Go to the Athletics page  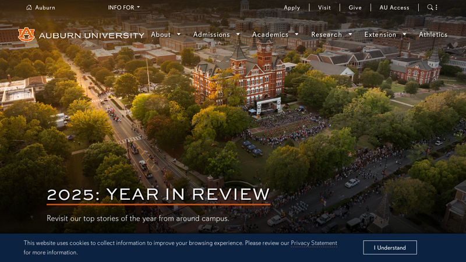click(433, 34)
